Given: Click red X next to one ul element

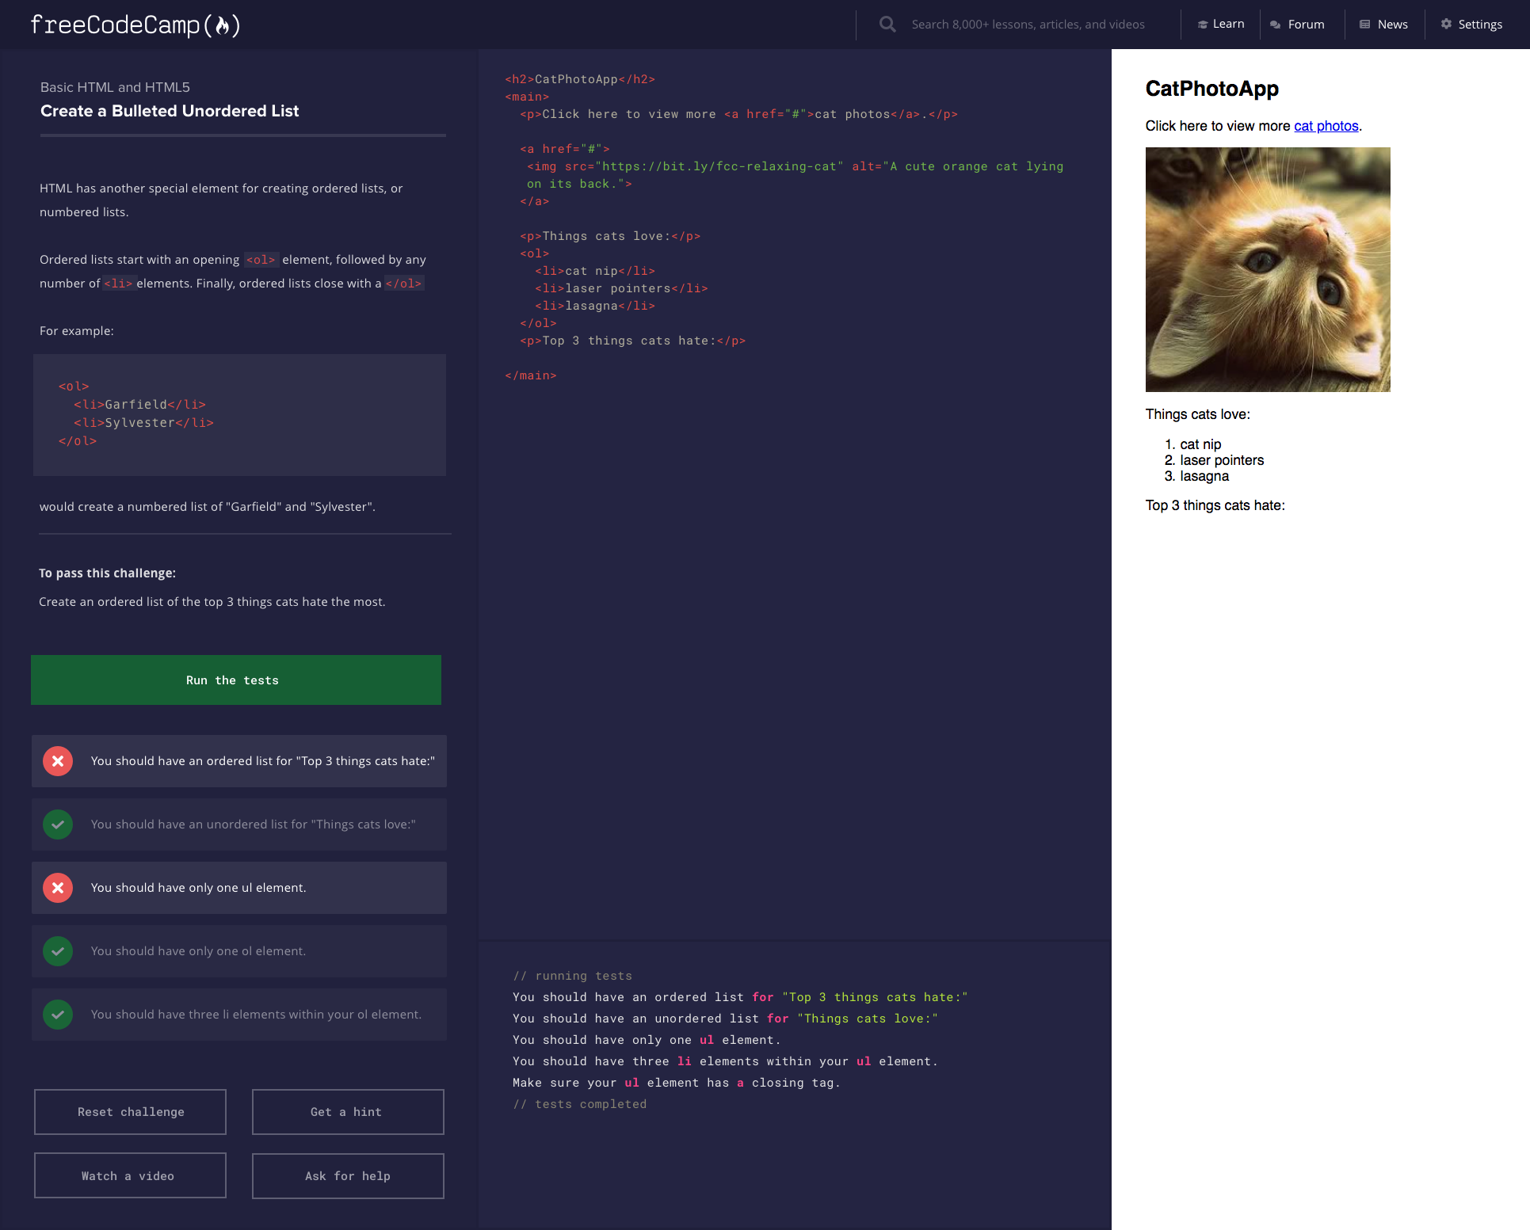Looking at the screenshot, I should [x=58, y=888].
